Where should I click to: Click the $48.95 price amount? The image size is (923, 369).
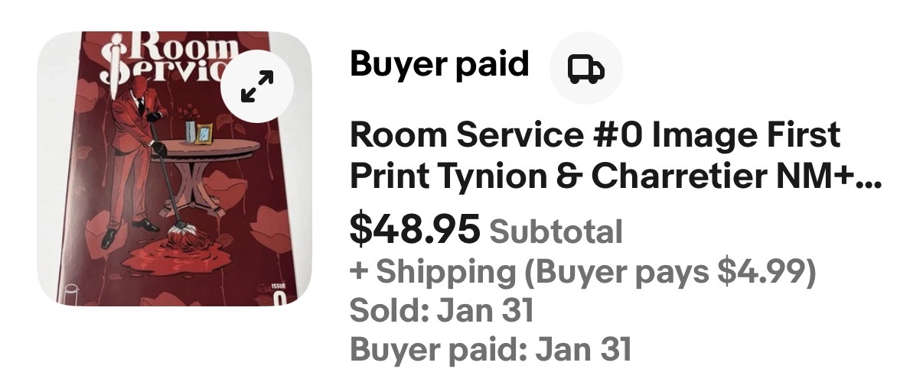click(415, 229)
